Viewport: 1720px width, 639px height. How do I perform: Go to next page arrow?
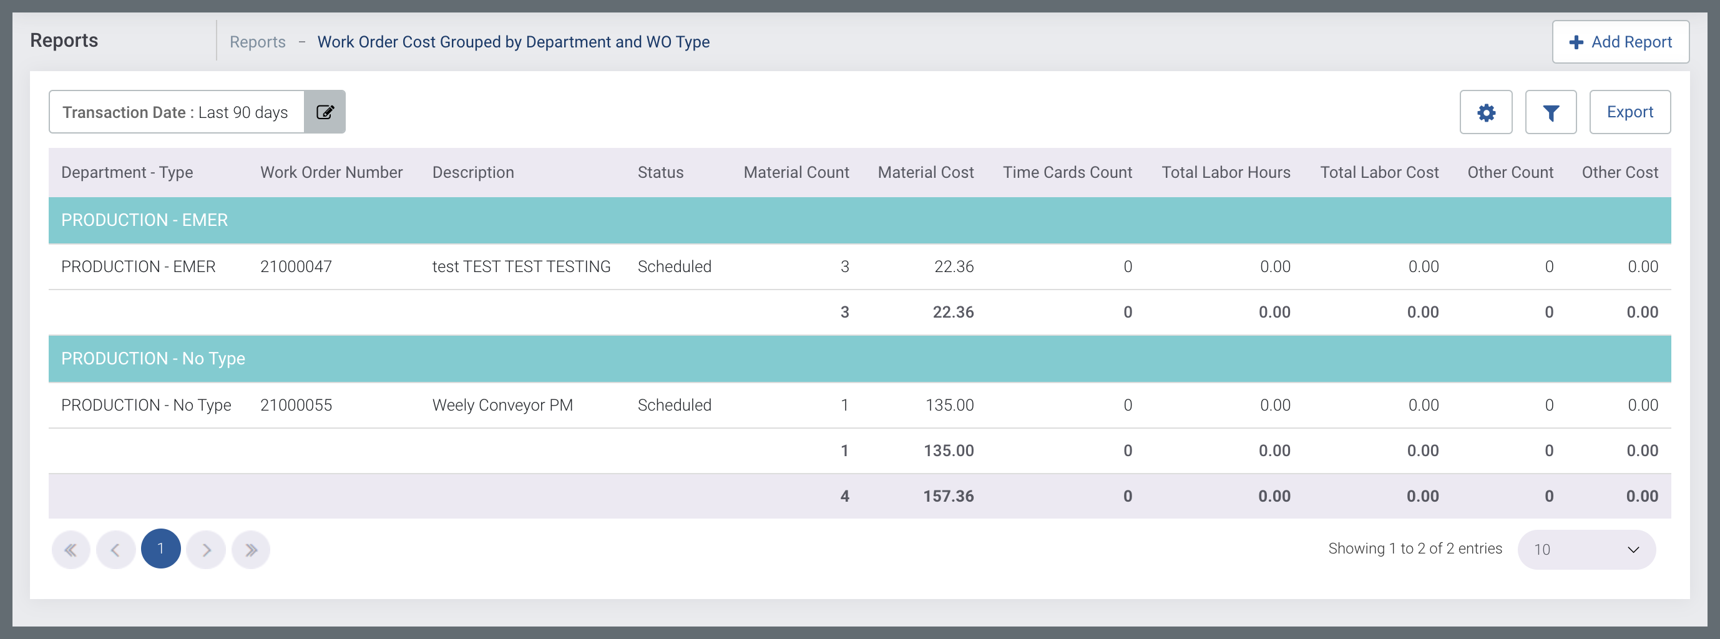click(x=206, y=549)
